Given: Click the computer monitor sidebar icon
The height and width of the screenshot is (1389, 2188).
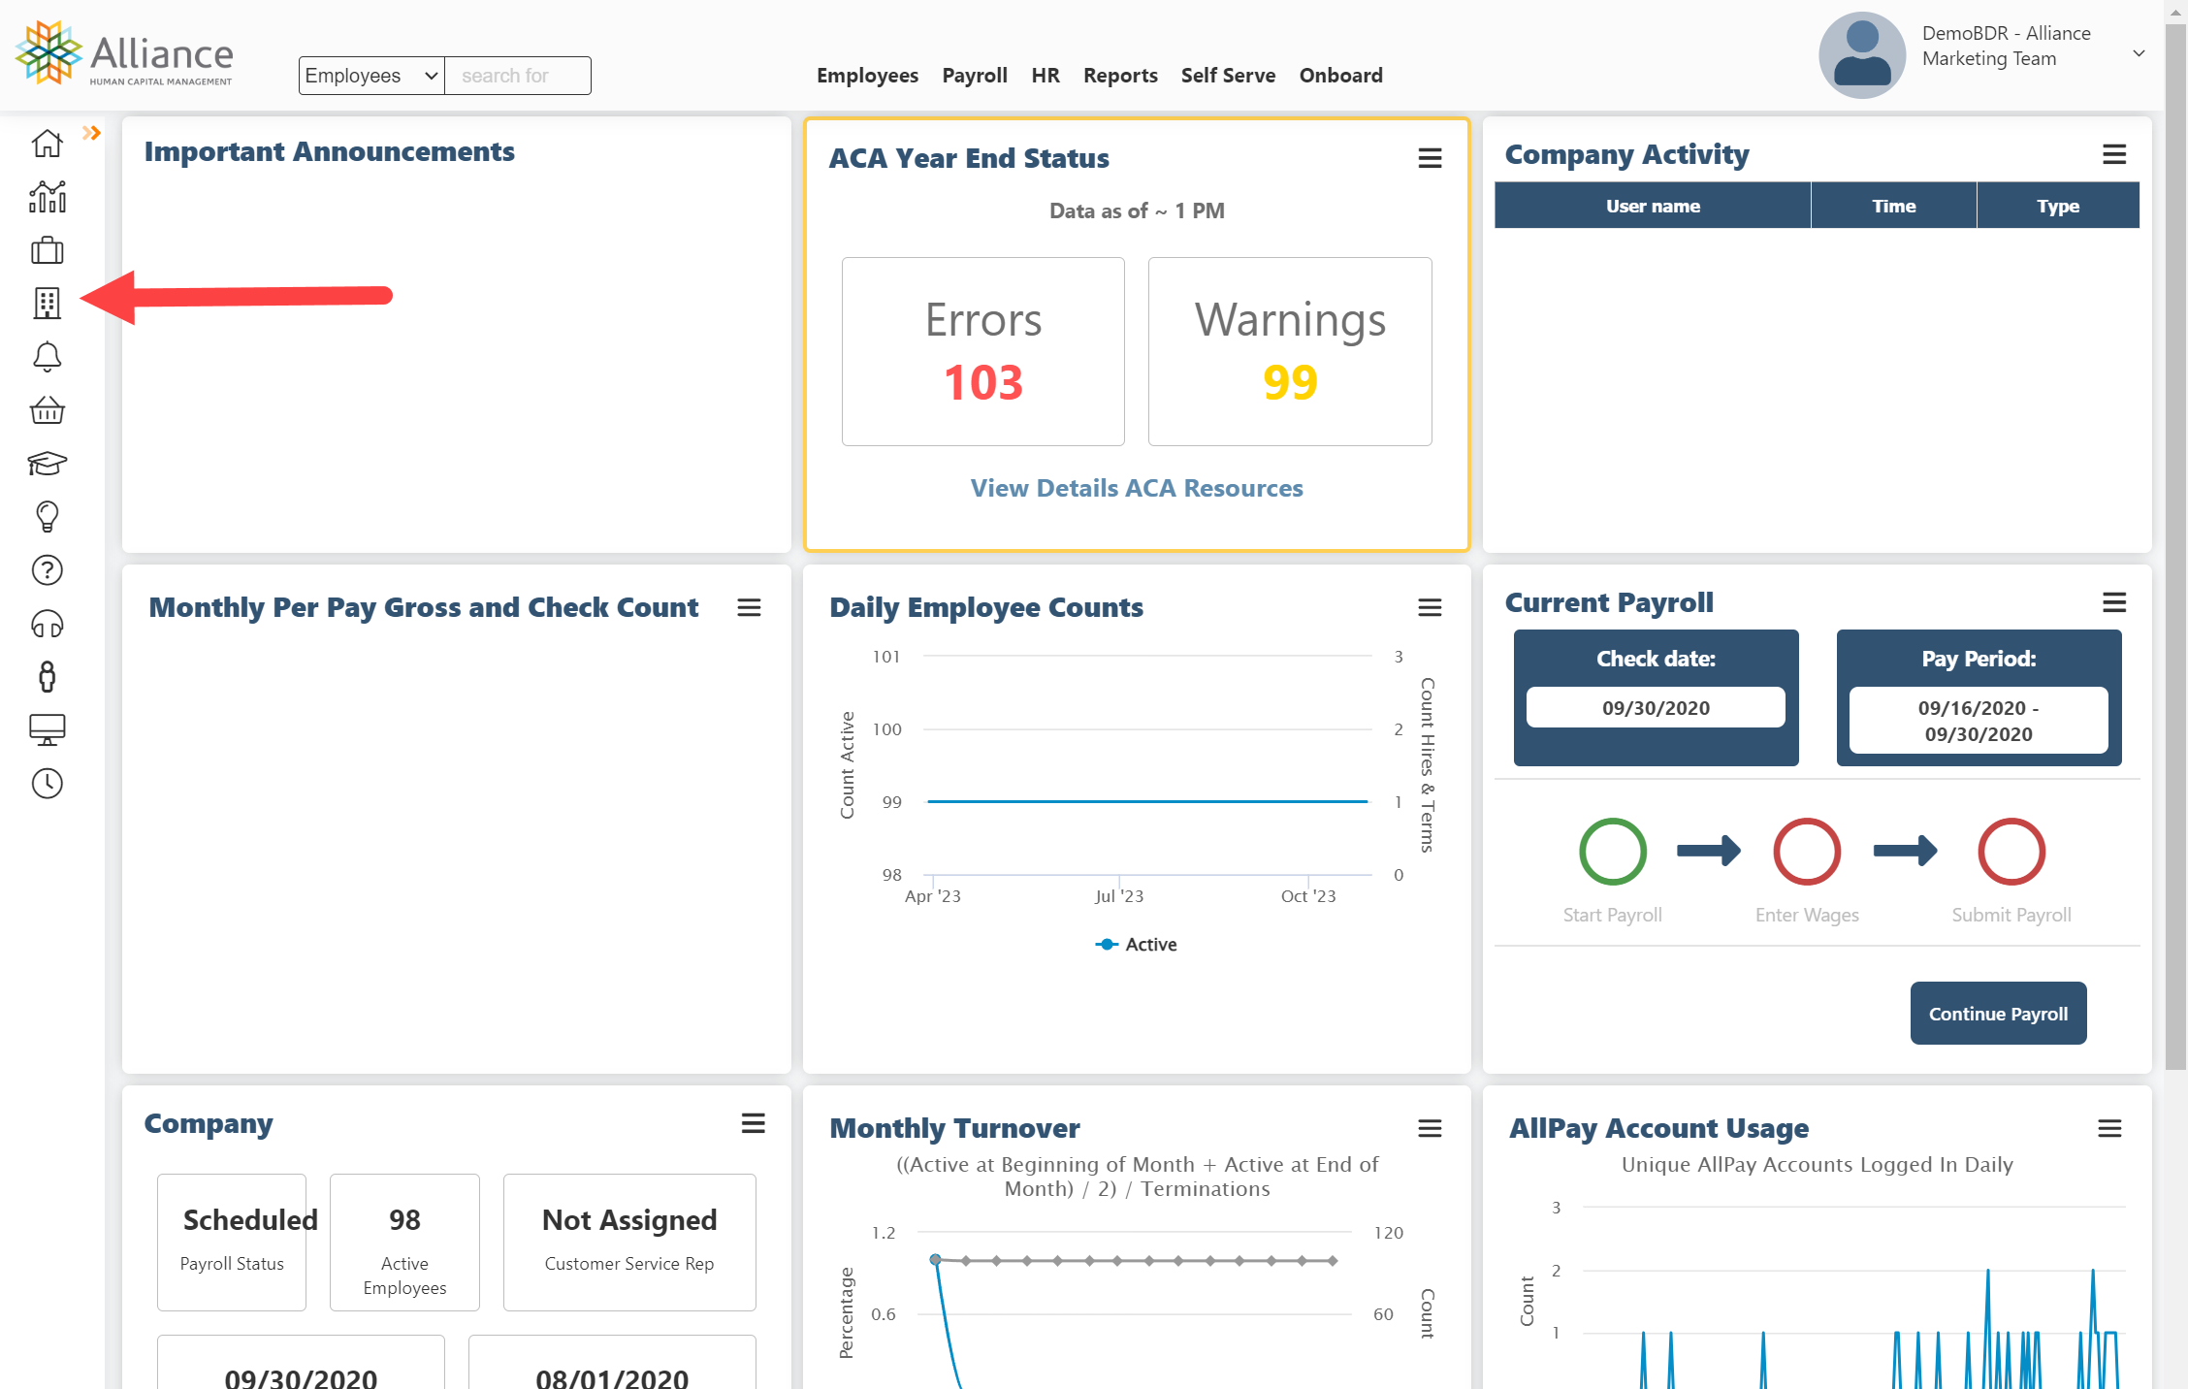Looking at the screenshot, I should [x=47, y=729].
